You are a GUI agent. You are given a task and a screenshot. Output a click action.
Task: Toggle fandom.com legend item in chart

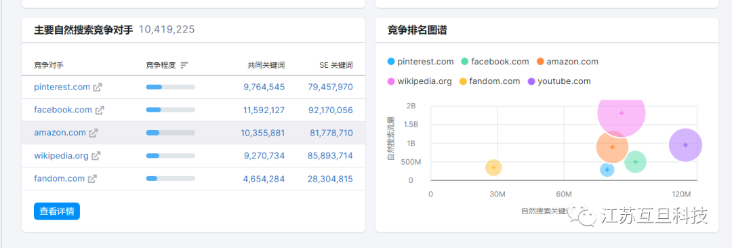pyautogui.click(x=490, y=81)
